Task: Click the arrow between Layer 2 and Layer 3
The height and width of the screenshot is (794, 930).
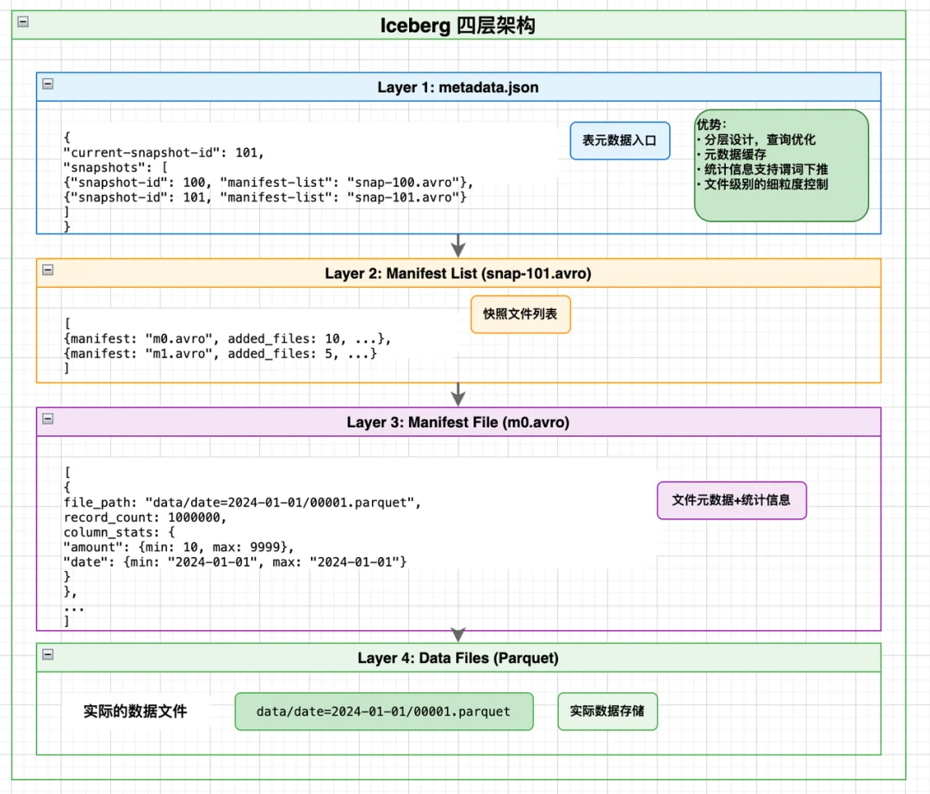Action: pos(457,395)
